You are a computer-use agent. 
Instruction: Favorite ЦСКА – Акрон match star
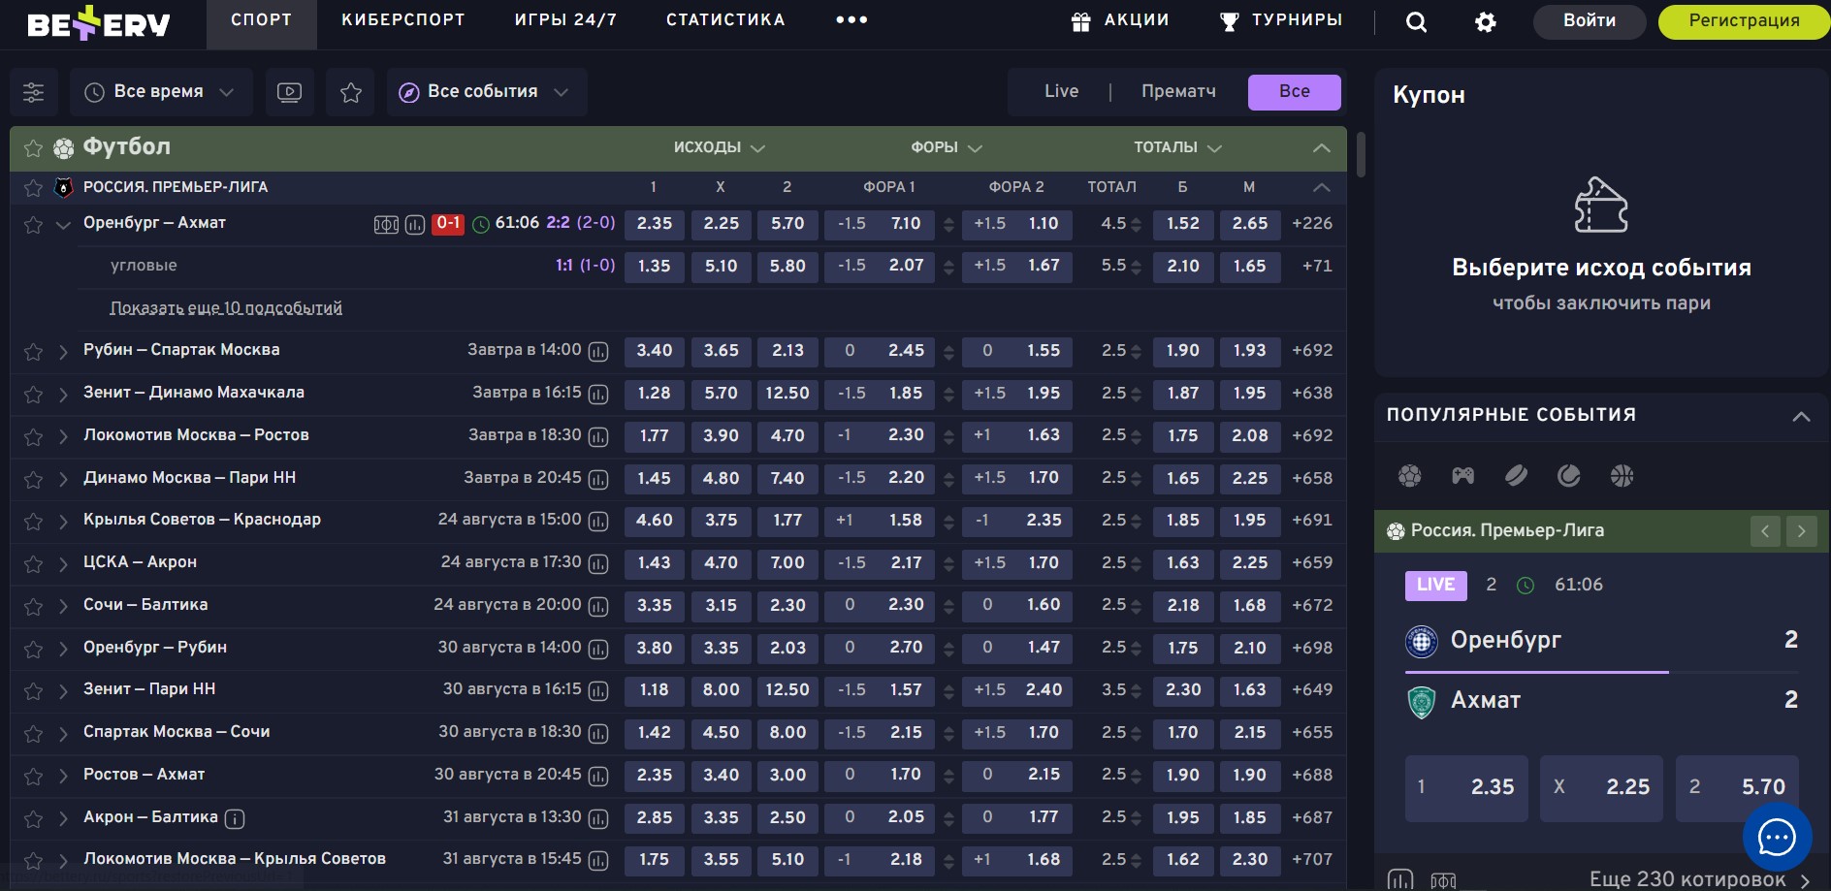pos(33,564)
